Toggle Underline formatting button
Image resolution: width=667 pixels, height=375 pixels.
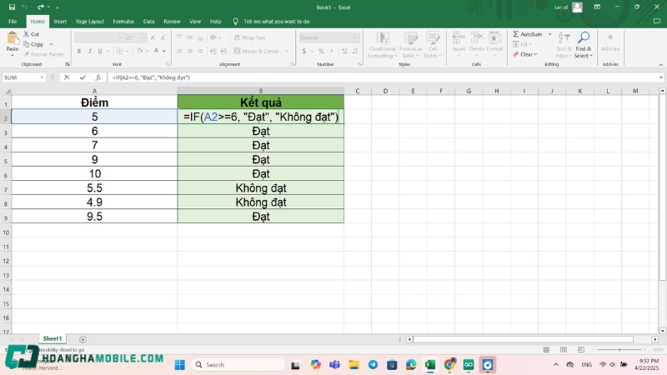[100, 51]
